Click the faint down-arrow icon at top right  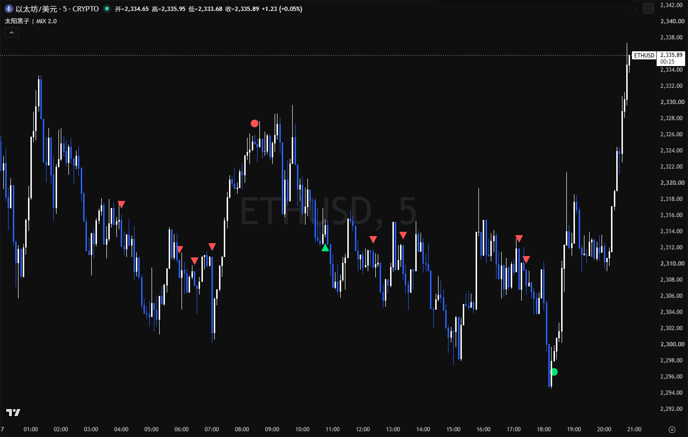point(635,8)
